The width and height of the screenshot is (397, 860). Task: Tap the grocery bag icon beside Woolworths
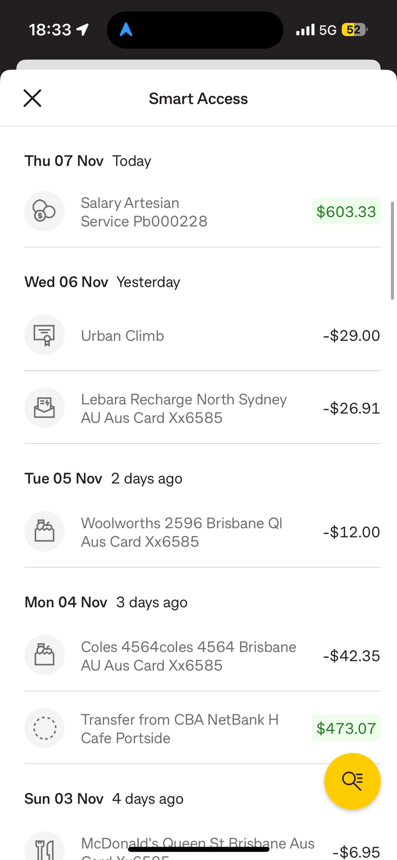[45, 532]
